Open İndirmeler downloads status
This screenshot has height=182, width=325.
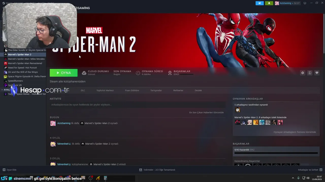(157, 170)
